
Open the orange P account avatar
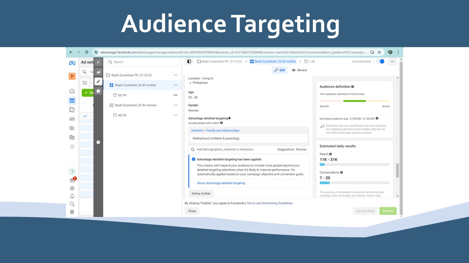point(72,76)
